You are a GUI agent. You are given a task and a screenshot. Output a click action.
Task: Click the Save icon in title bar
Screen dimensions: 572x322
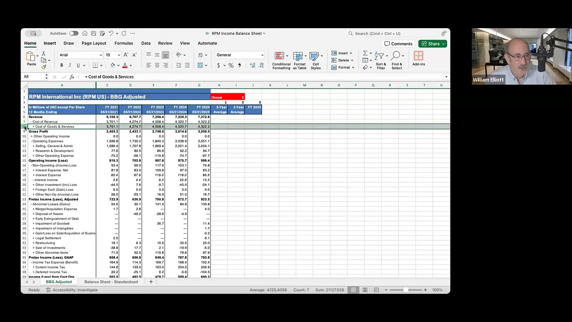click(x=93, y=34)
